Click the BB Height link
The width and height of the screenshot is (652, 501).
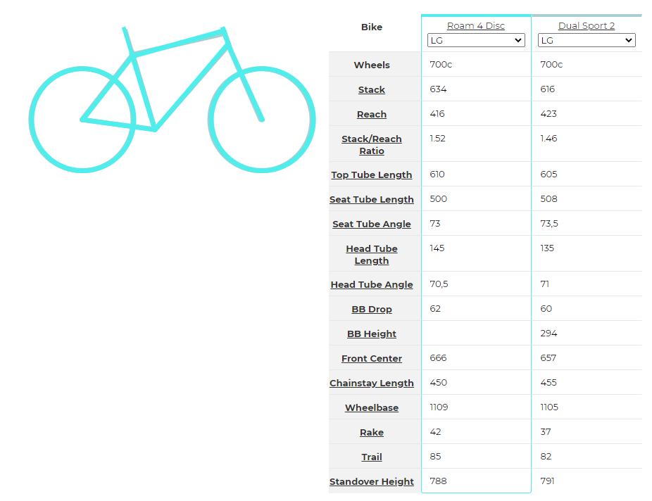[372, 334]
